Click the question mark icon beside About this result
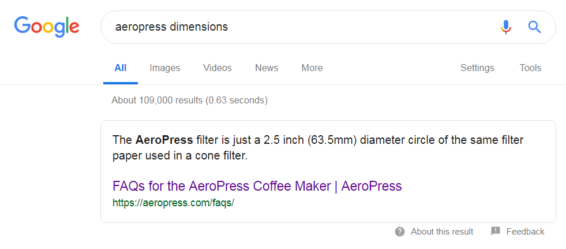 pos(400,232)
